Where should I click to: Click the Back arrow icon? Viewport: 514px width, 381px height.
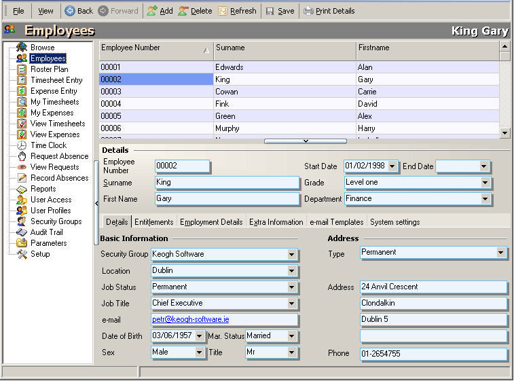[69, 11]
